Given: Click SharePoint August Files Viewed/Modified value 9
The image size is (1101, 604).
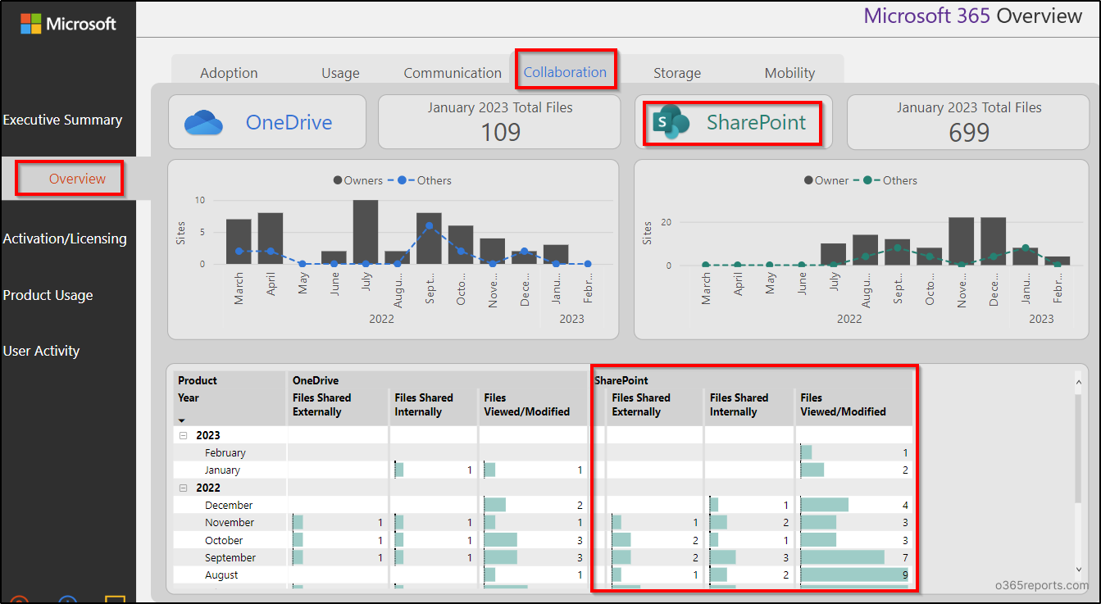Looking at the screenshot, I should [x=905, y=575].
